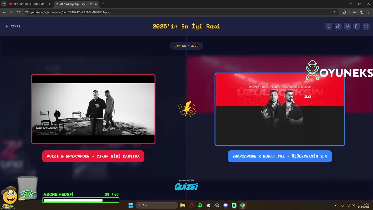The height and width of the screenshot is (210, 373).
Task: Click the site information icon in address bar
Action: pyautogui.click(x=27, y=12)
